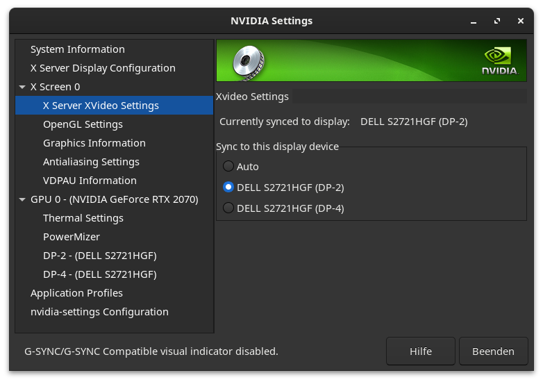Select DELL S2721HGF (DP-4) radio option
The height and width of the screenshot is (382, 543).
coord(228,208)
